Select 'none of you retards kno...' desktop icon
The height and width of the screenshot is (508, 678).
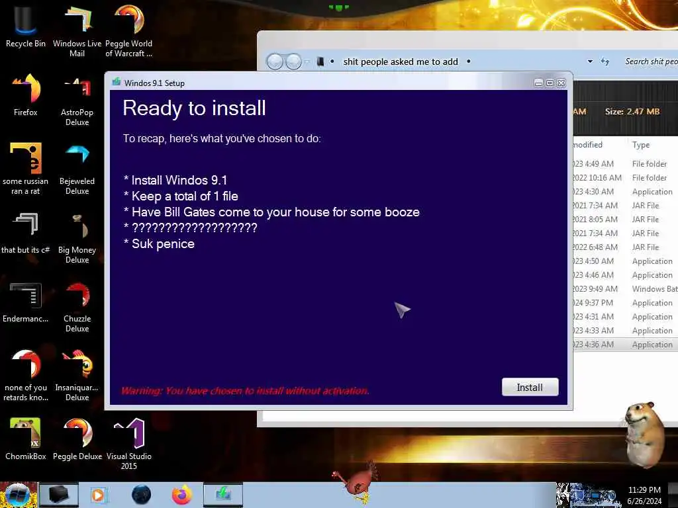tap(26, 375)
